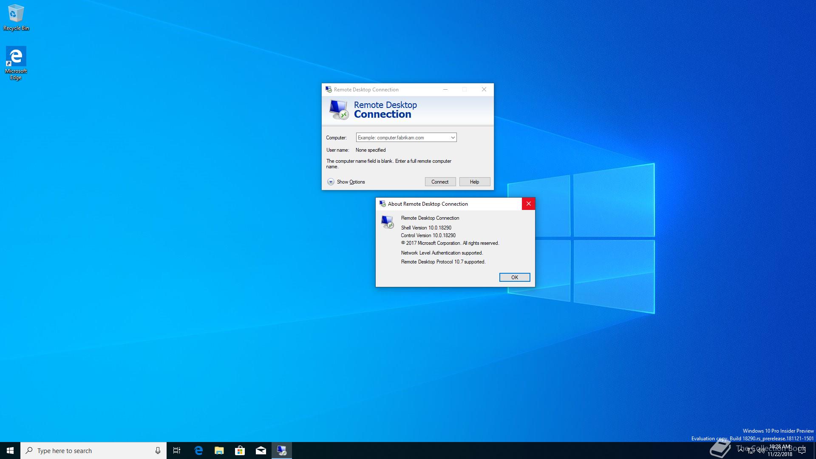Click the clock showing 10:28 AM
Image resolution: width=816 pixels, height=459 pixels.
pos(780,450)
